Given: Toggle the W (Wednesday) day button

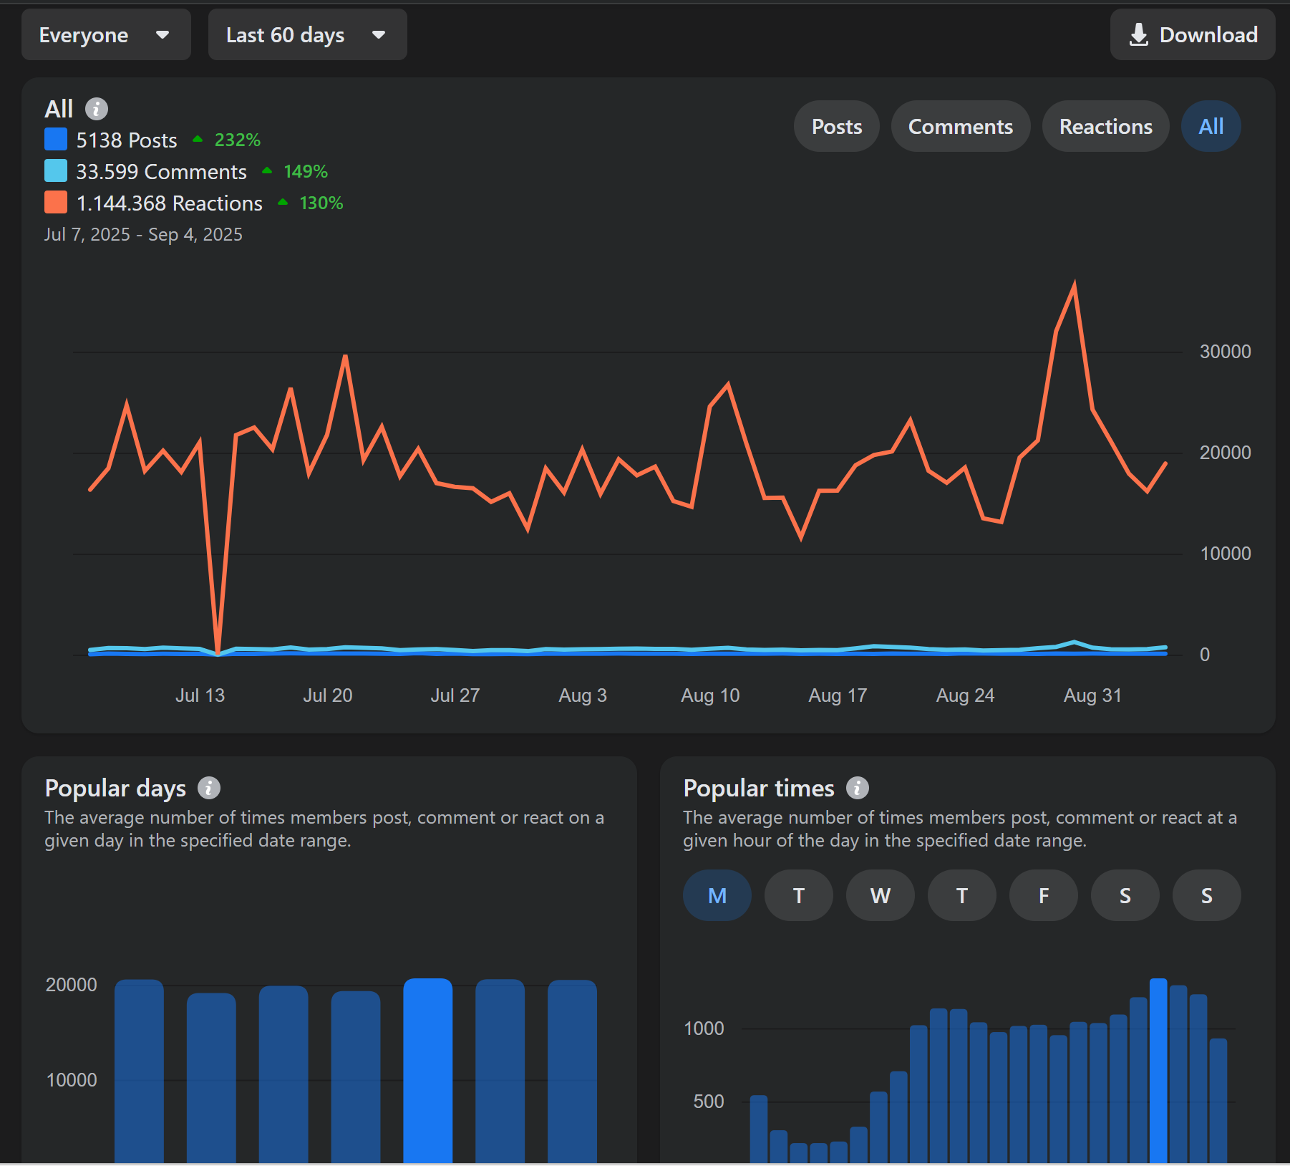Looking at the screenshot, I should click(x=880, y=895).
